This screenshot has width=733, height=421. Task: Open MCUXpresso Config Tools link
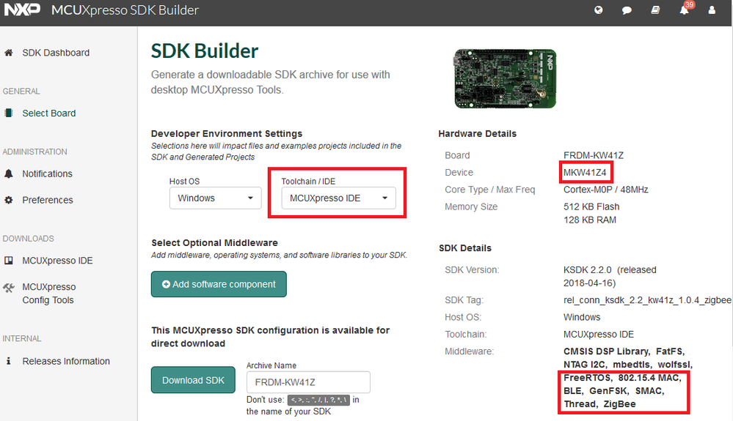tap(49, 294)
